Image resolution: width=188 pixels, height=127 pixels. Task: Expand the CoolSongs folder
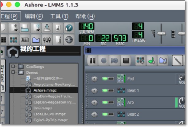[x=13, y=66]
